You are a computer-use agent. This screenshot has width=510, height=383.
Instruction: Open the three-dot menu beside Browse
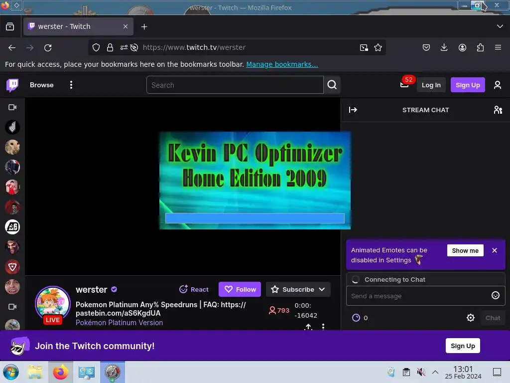point(71,85)
